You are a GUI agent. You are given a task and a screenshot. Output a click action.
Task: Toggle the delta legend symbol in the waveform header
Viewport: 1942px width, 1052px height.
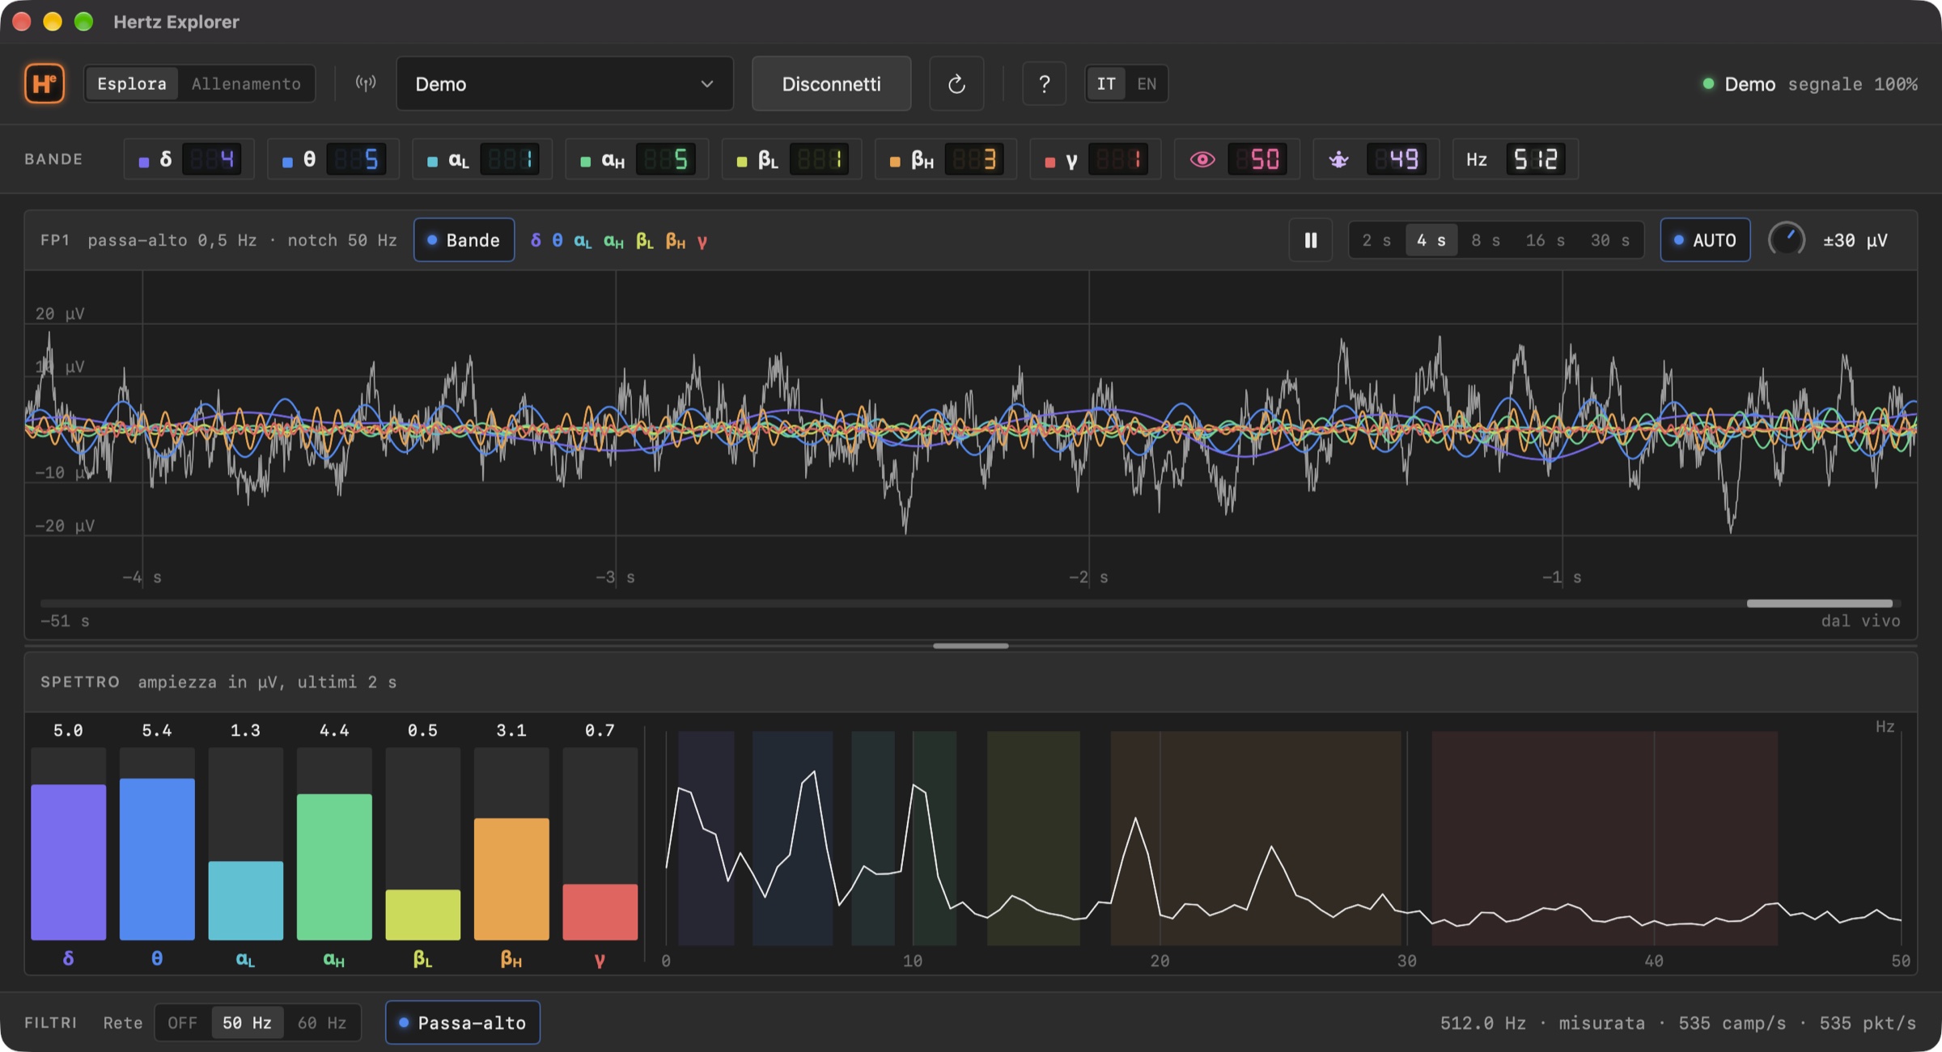tap(536, 240)
